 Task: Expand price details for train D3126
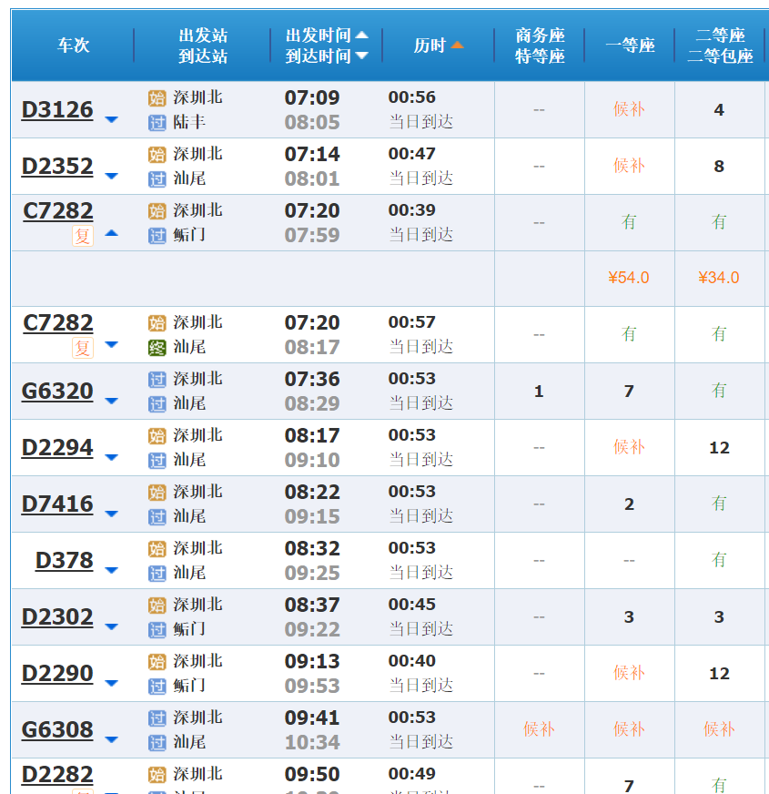pyautogui.click(x=111, y=119)
